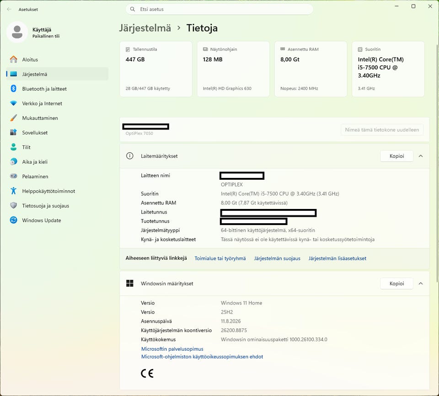This screenshot has height=396, width=439.
Task: Copy device specs with Laitemääritykset Kopioi button
Action: click(396, 156)
